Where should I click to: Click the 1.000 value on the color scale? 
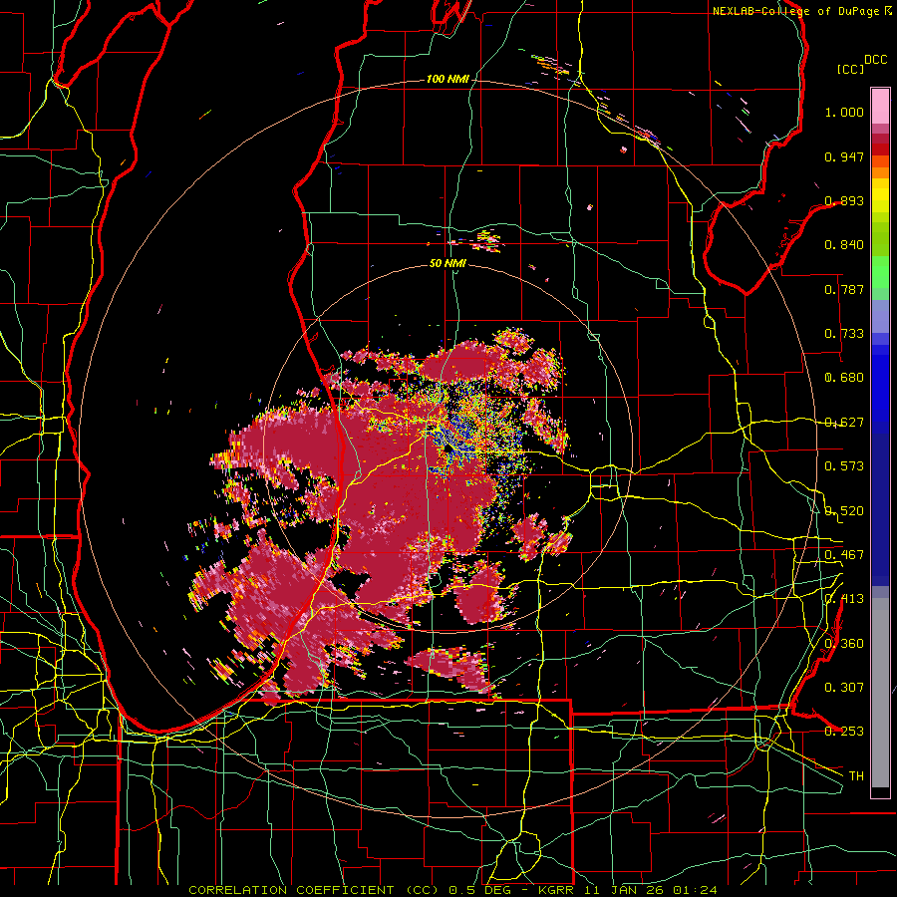(x=844, y=112)
